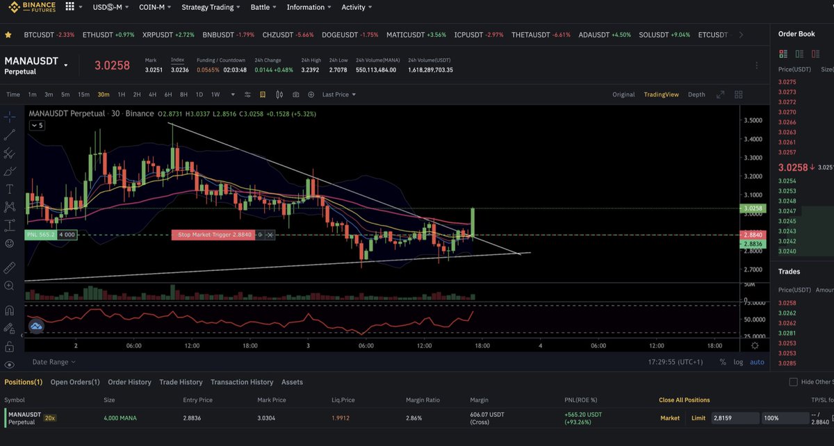Switch chart interval to 1D
The image size is (834, 446).
(199, 94)
